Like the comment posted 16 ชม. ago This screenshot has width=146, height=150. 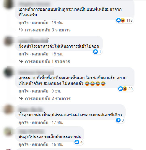pos(24,144)
